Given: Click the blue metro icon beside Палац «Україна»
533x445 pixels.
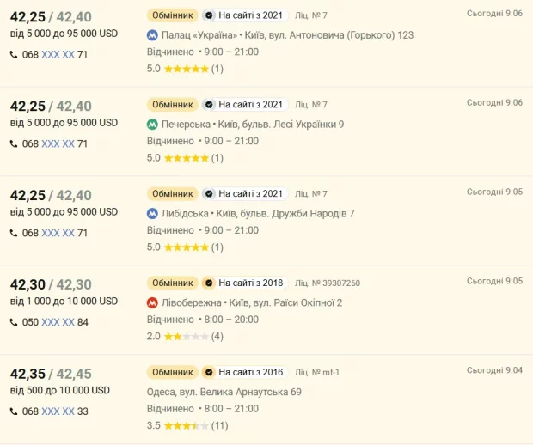Looking at the screenshot, I should (152, 35).
